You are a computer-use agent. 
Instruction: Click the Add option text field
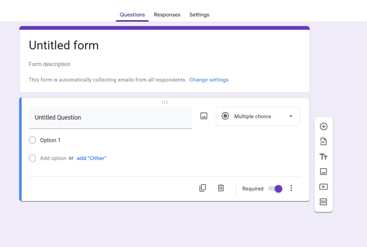(53, 158)
